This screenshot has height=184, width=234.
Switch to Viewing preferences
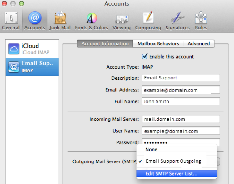[122, 21]
